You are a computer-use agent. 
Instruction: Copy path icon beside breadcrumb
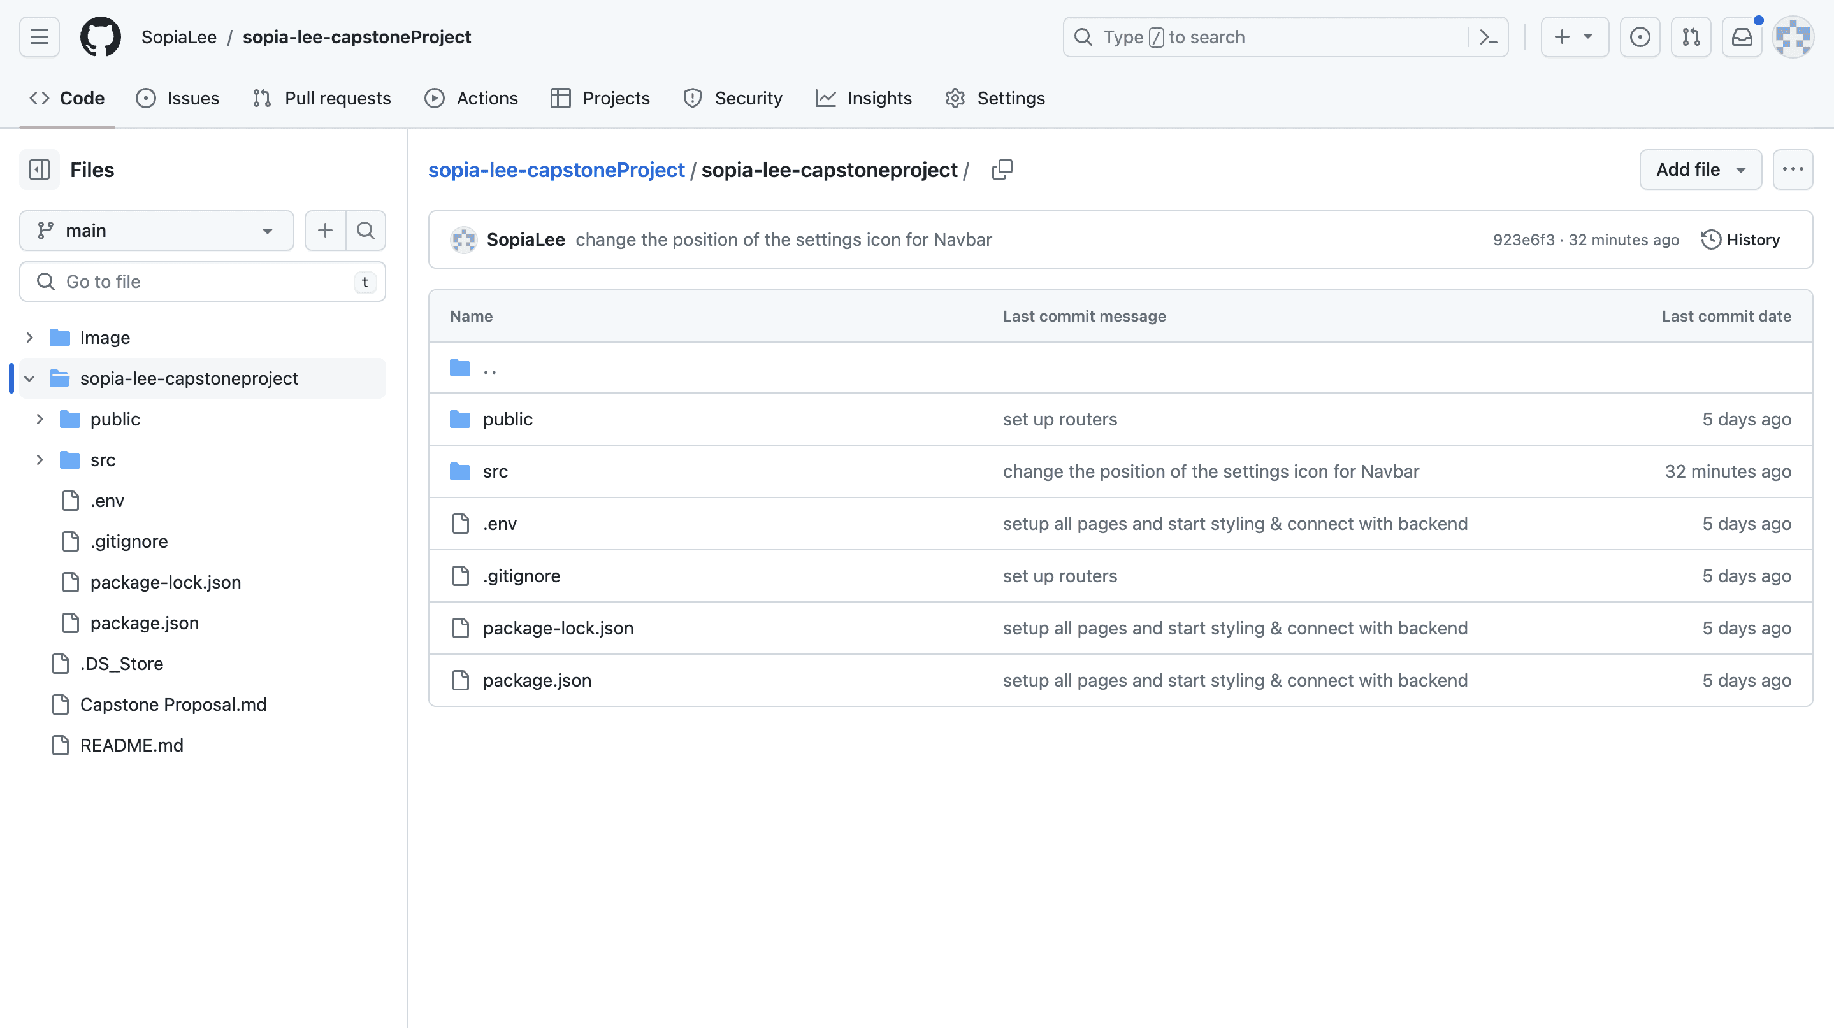(x=1002, y=169)
